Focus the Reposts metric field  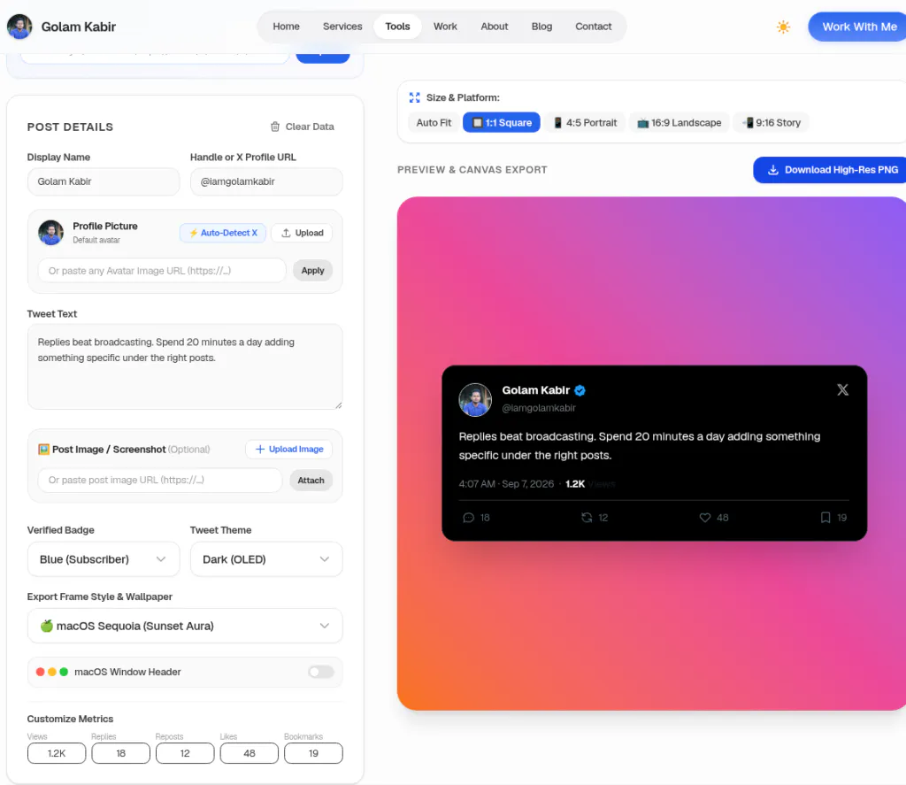185,753
